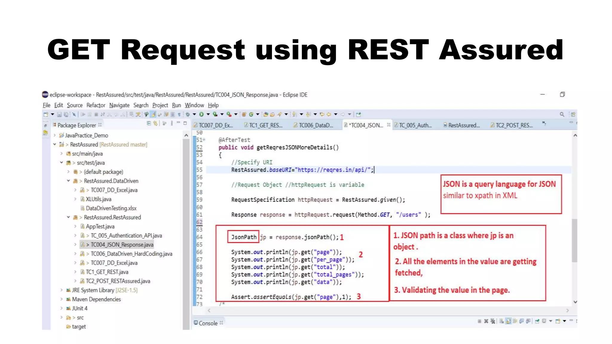Viewport: 612px width, 344px height.
Task: Click the Open Console icon
Action: coord(558,321)
